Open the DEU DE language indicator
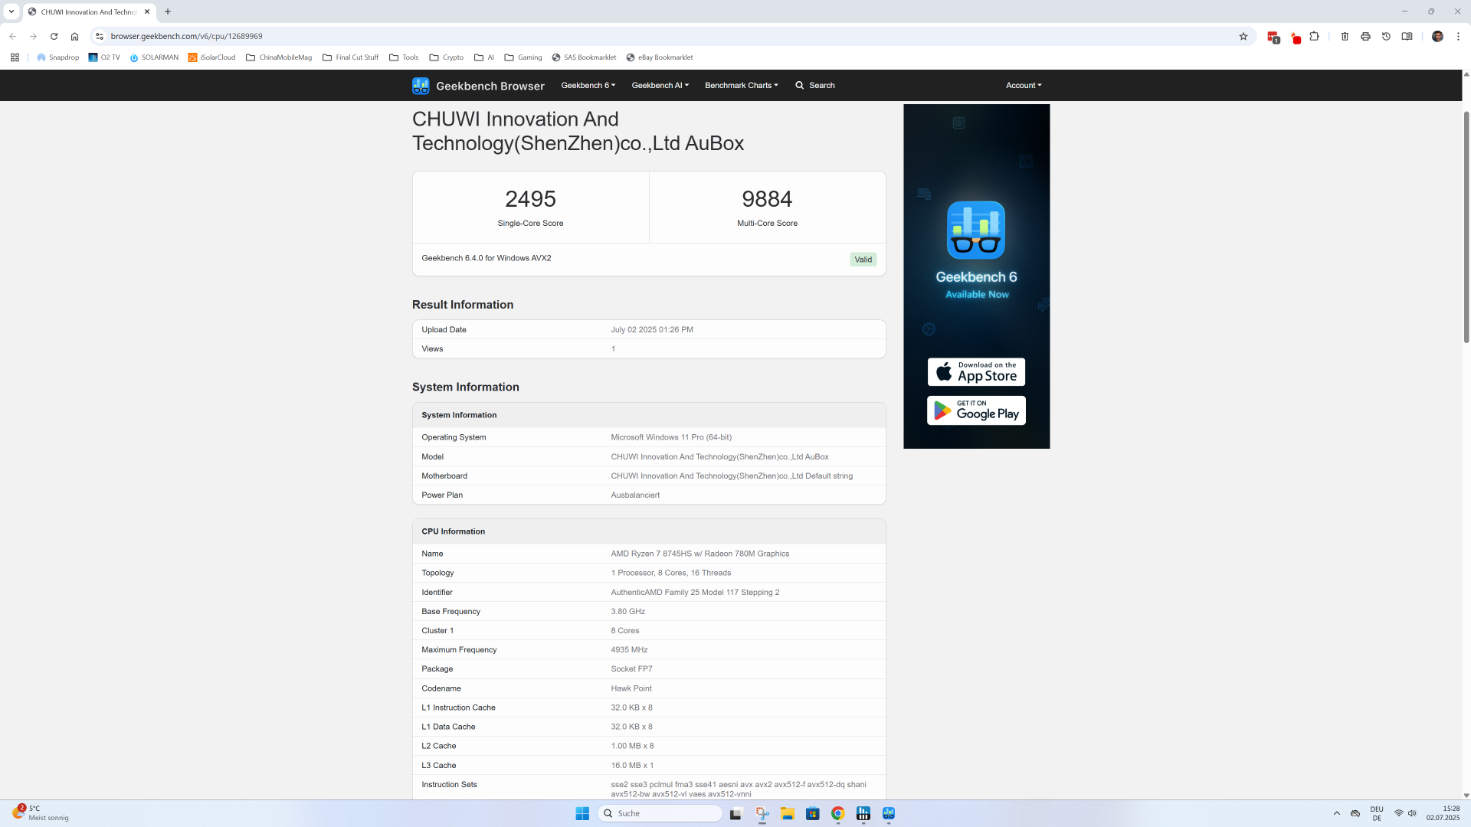 click(1377, 813)
